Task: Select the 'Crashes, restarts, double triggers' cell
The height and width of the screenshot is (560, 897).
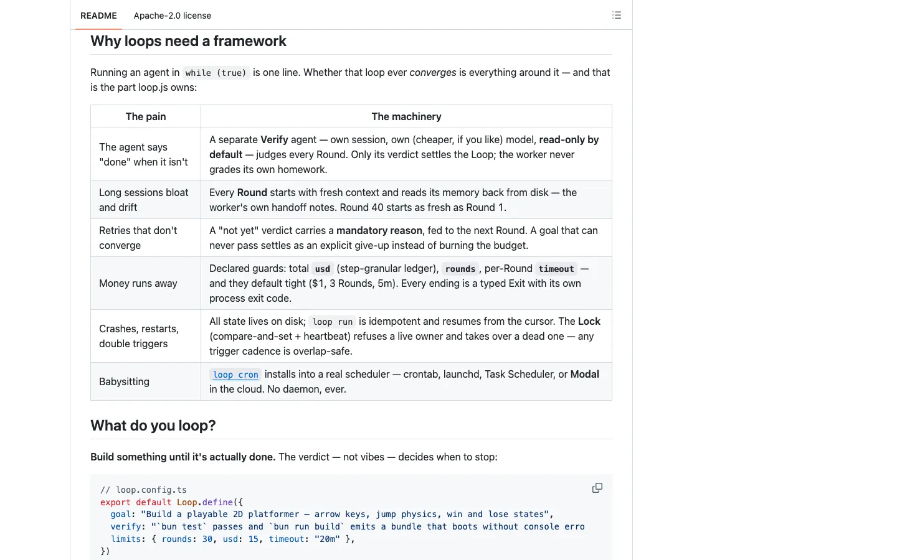Action: pos(146,336)
